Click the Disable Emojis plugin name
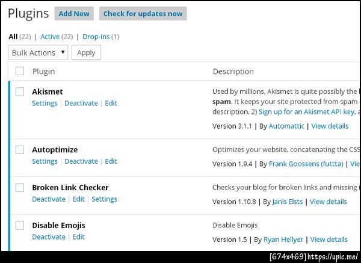361x263 pixels. 58,225
